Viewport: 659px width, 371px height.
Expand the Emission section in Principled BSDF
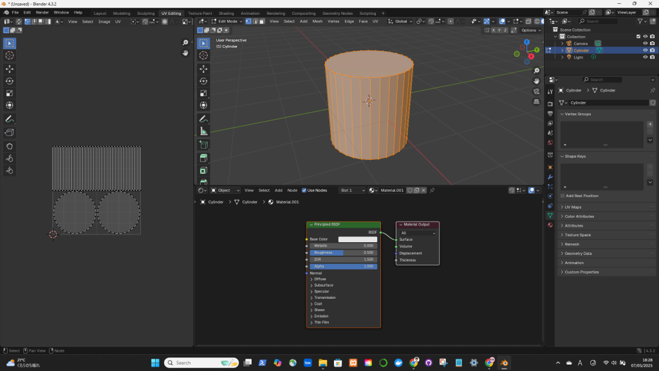[x=320, y=316]
